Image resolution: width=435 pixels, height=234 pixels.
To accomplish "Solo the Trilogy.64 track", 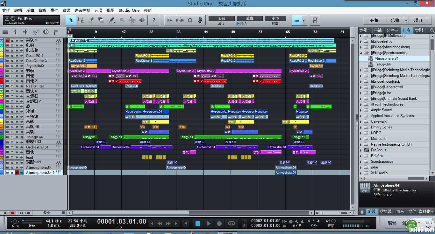I will [12, 137].
